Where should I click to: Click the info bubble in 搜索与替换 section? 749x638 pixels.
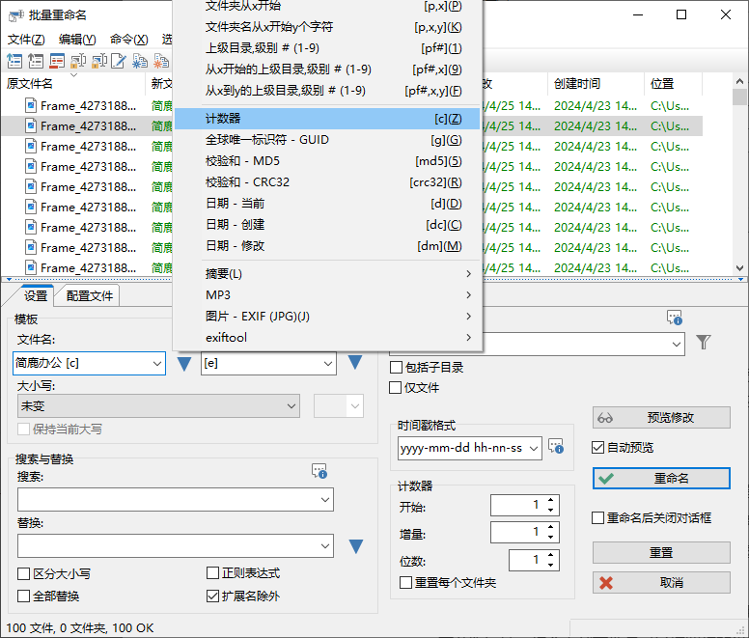tap(319, 470)
